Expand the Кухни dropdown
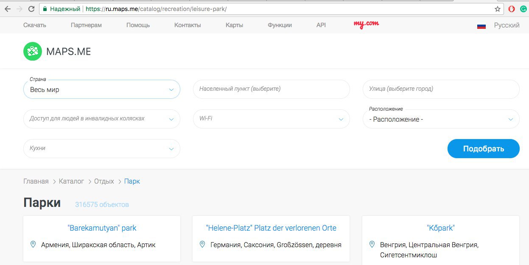529x265 pixels. (102, 149)
